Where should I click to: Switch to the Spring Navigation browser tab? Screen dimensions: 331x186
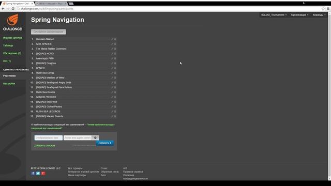pos(18,4)
